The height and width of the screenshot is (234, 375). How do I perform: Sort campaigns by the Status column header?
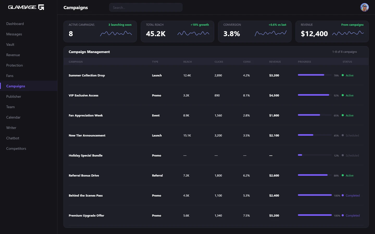[x=347, y=62]
